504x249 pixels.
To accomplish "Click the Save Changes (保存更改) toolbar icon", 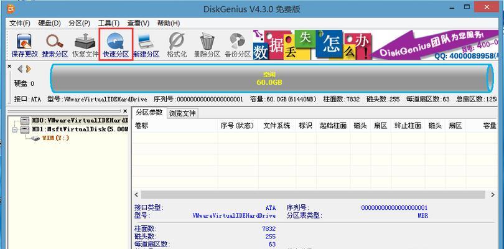I will tap(25, 45).
